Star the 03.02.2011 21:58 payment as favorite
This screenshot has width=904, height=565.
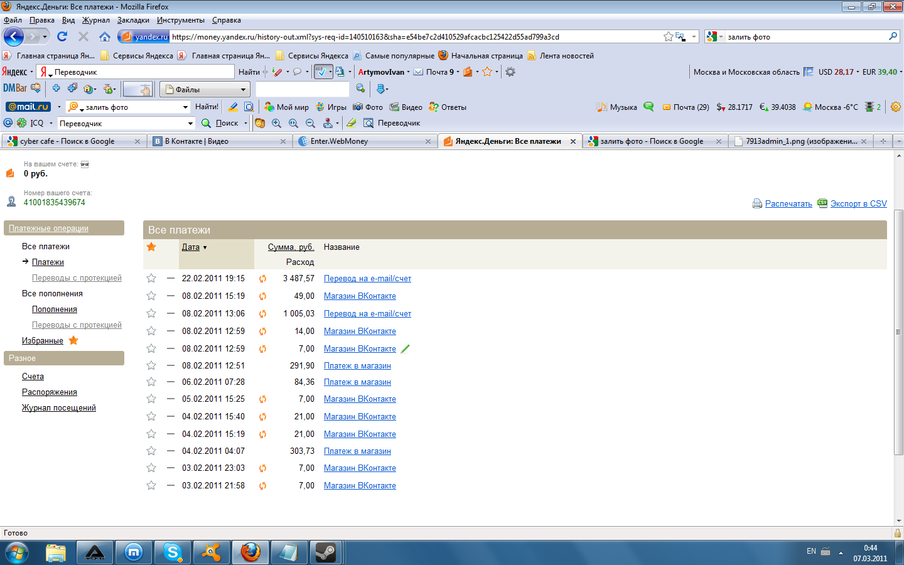(x=151, y=485)
